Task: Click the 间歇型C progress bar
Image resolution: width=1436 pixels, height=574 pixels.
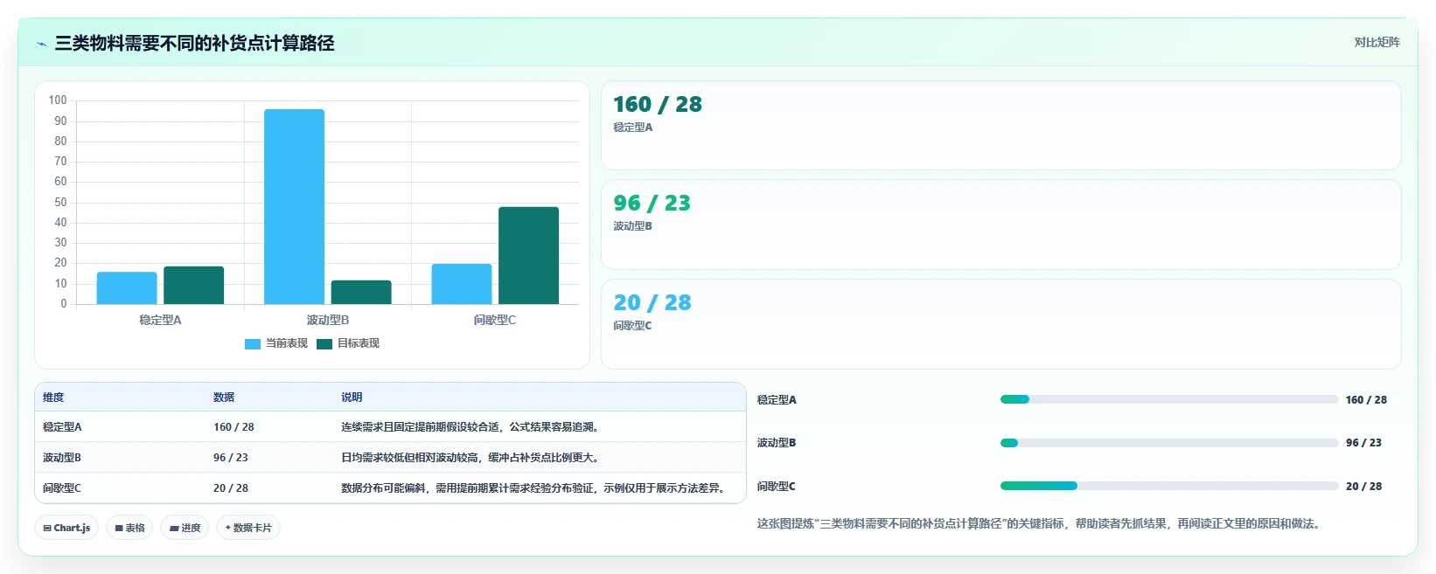Action: [1169, 486]
